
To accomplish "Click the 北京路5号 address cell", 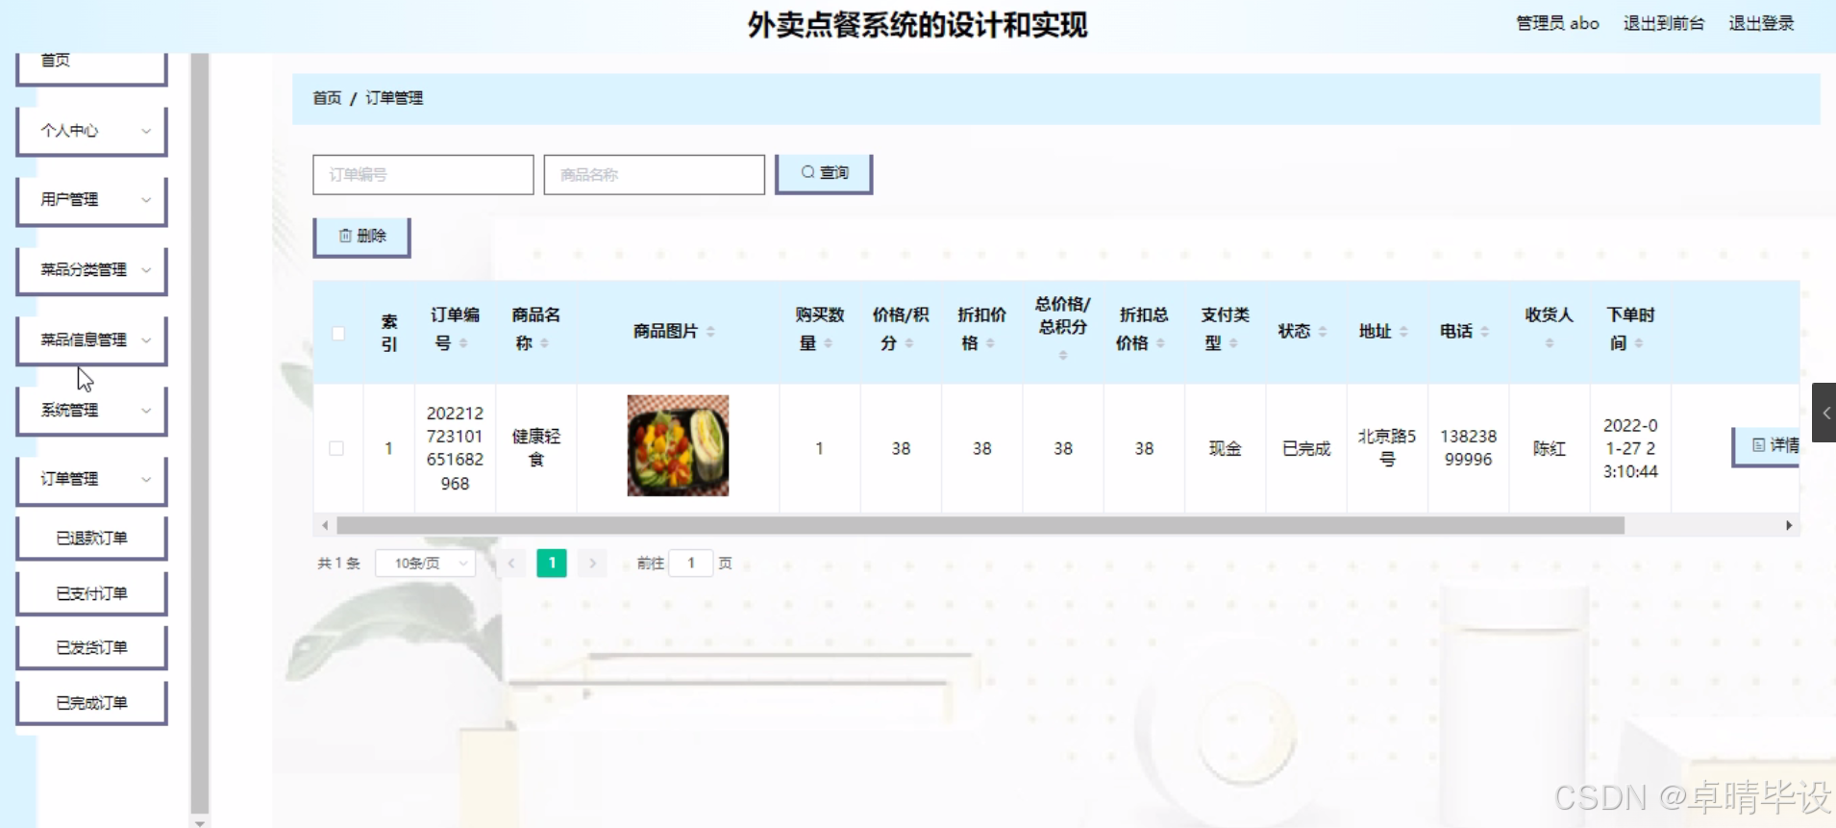I will 1387,448.
